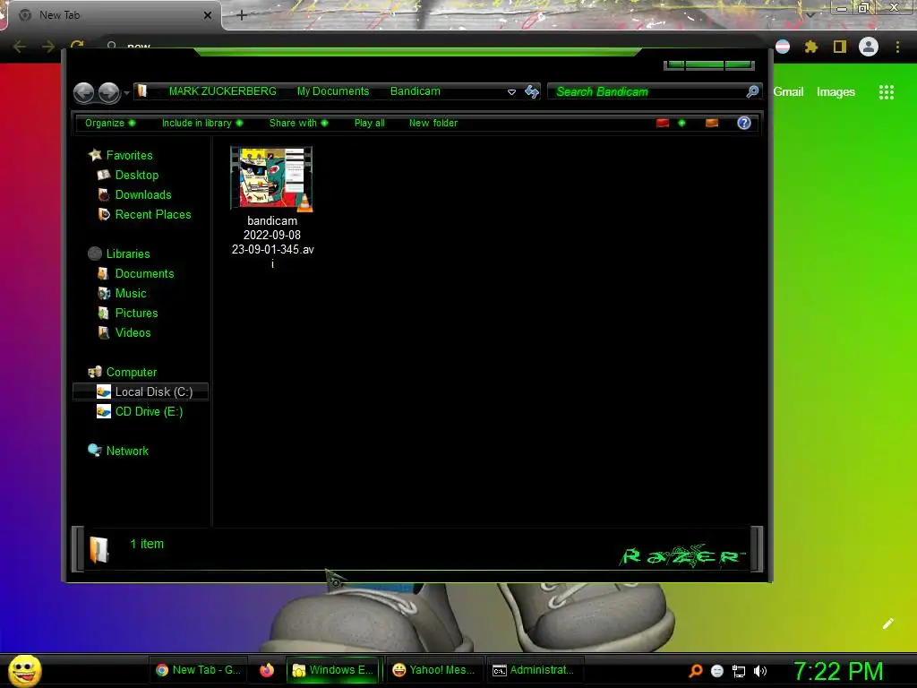Open recent locations dropdown arrow
917x688 pixels.
pos(126,93)
